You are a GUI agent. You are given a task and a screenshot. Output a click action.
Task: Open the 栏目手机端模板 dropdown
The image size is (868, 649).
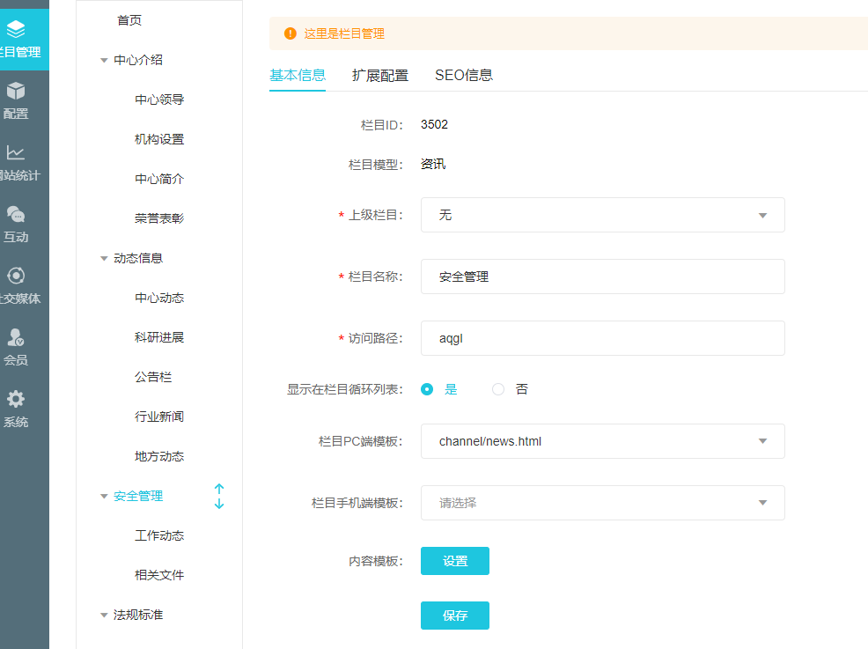[602, 503]
